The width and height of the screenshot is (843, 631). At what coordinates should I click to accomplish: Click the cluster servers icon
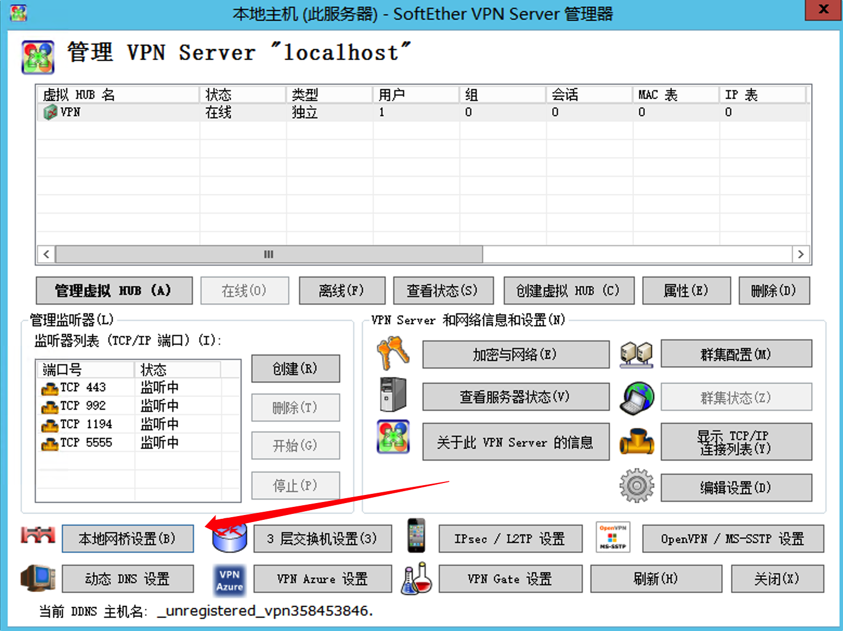[636, 355]
